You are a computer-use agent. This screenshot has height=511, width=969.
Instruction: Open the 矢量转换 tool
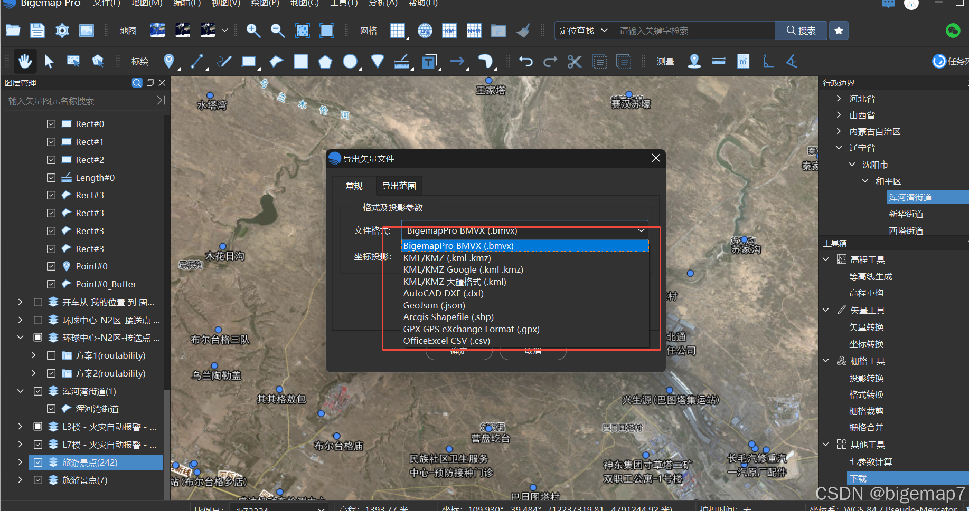coord(867,327)
